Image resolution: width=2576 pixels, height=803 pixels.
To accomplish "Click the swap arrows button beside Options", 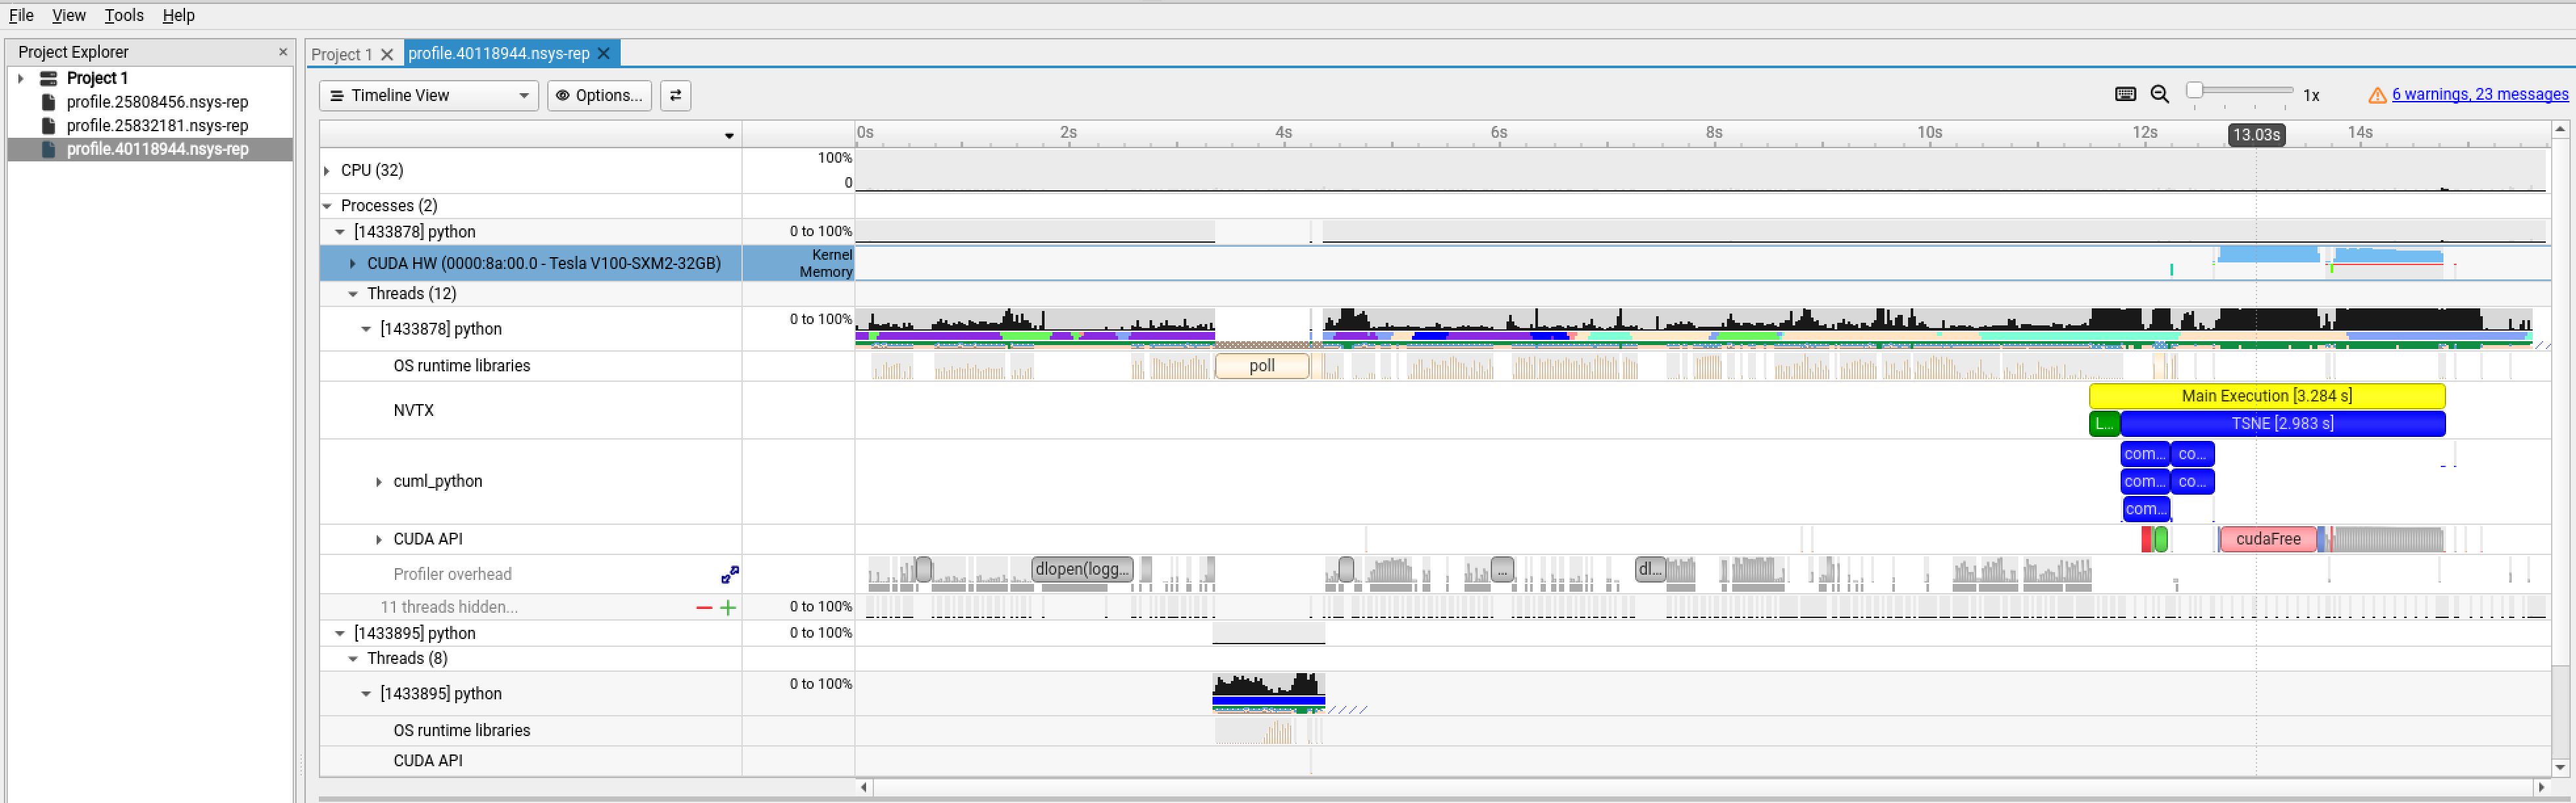I will pyautogui.click(x=675, y=95).
